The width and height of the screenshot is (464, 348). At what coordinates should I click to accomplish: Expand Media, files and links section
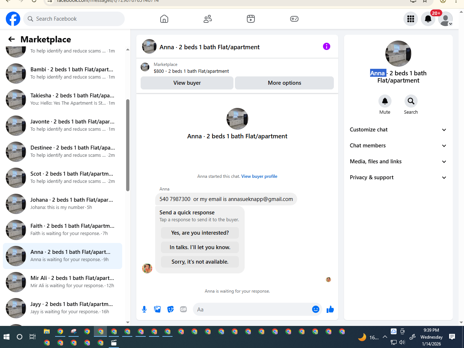[398, 162]
